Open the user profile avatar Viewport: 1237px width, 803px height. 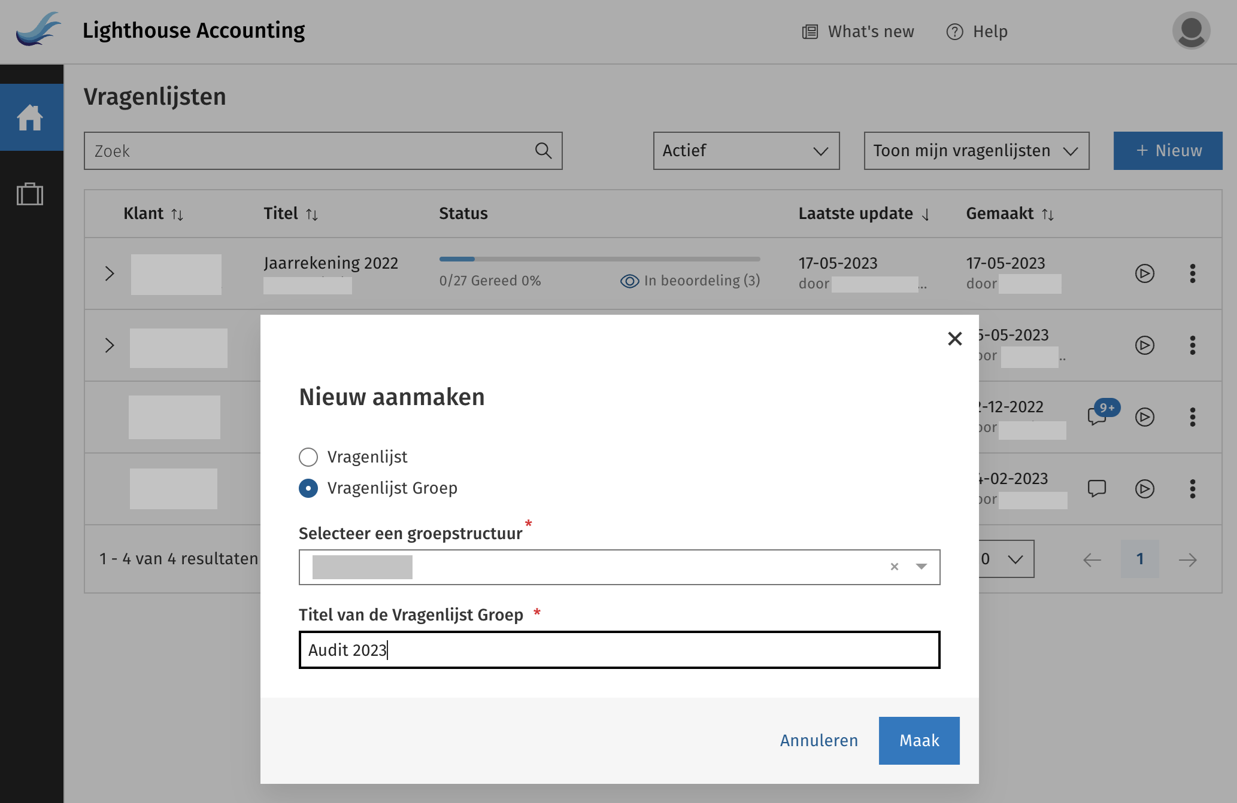[x=1190, y=31]
